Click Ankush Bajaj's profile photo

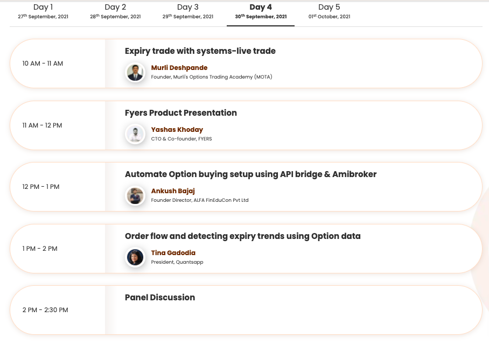click(135, 195)
